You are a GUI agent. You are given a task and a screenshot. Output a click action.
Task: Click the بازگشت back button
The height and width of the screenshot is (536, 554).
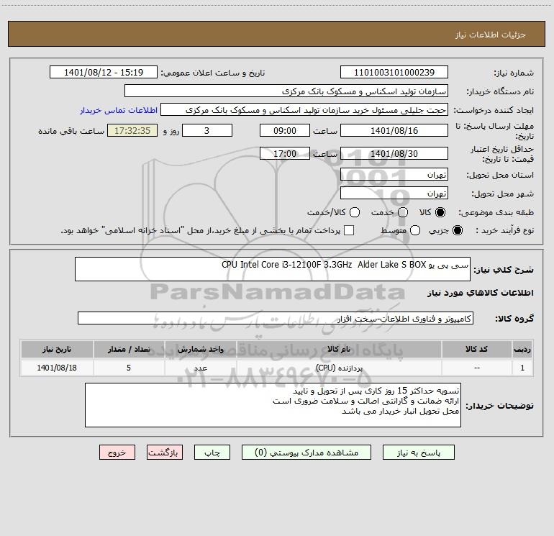[165, 453]
